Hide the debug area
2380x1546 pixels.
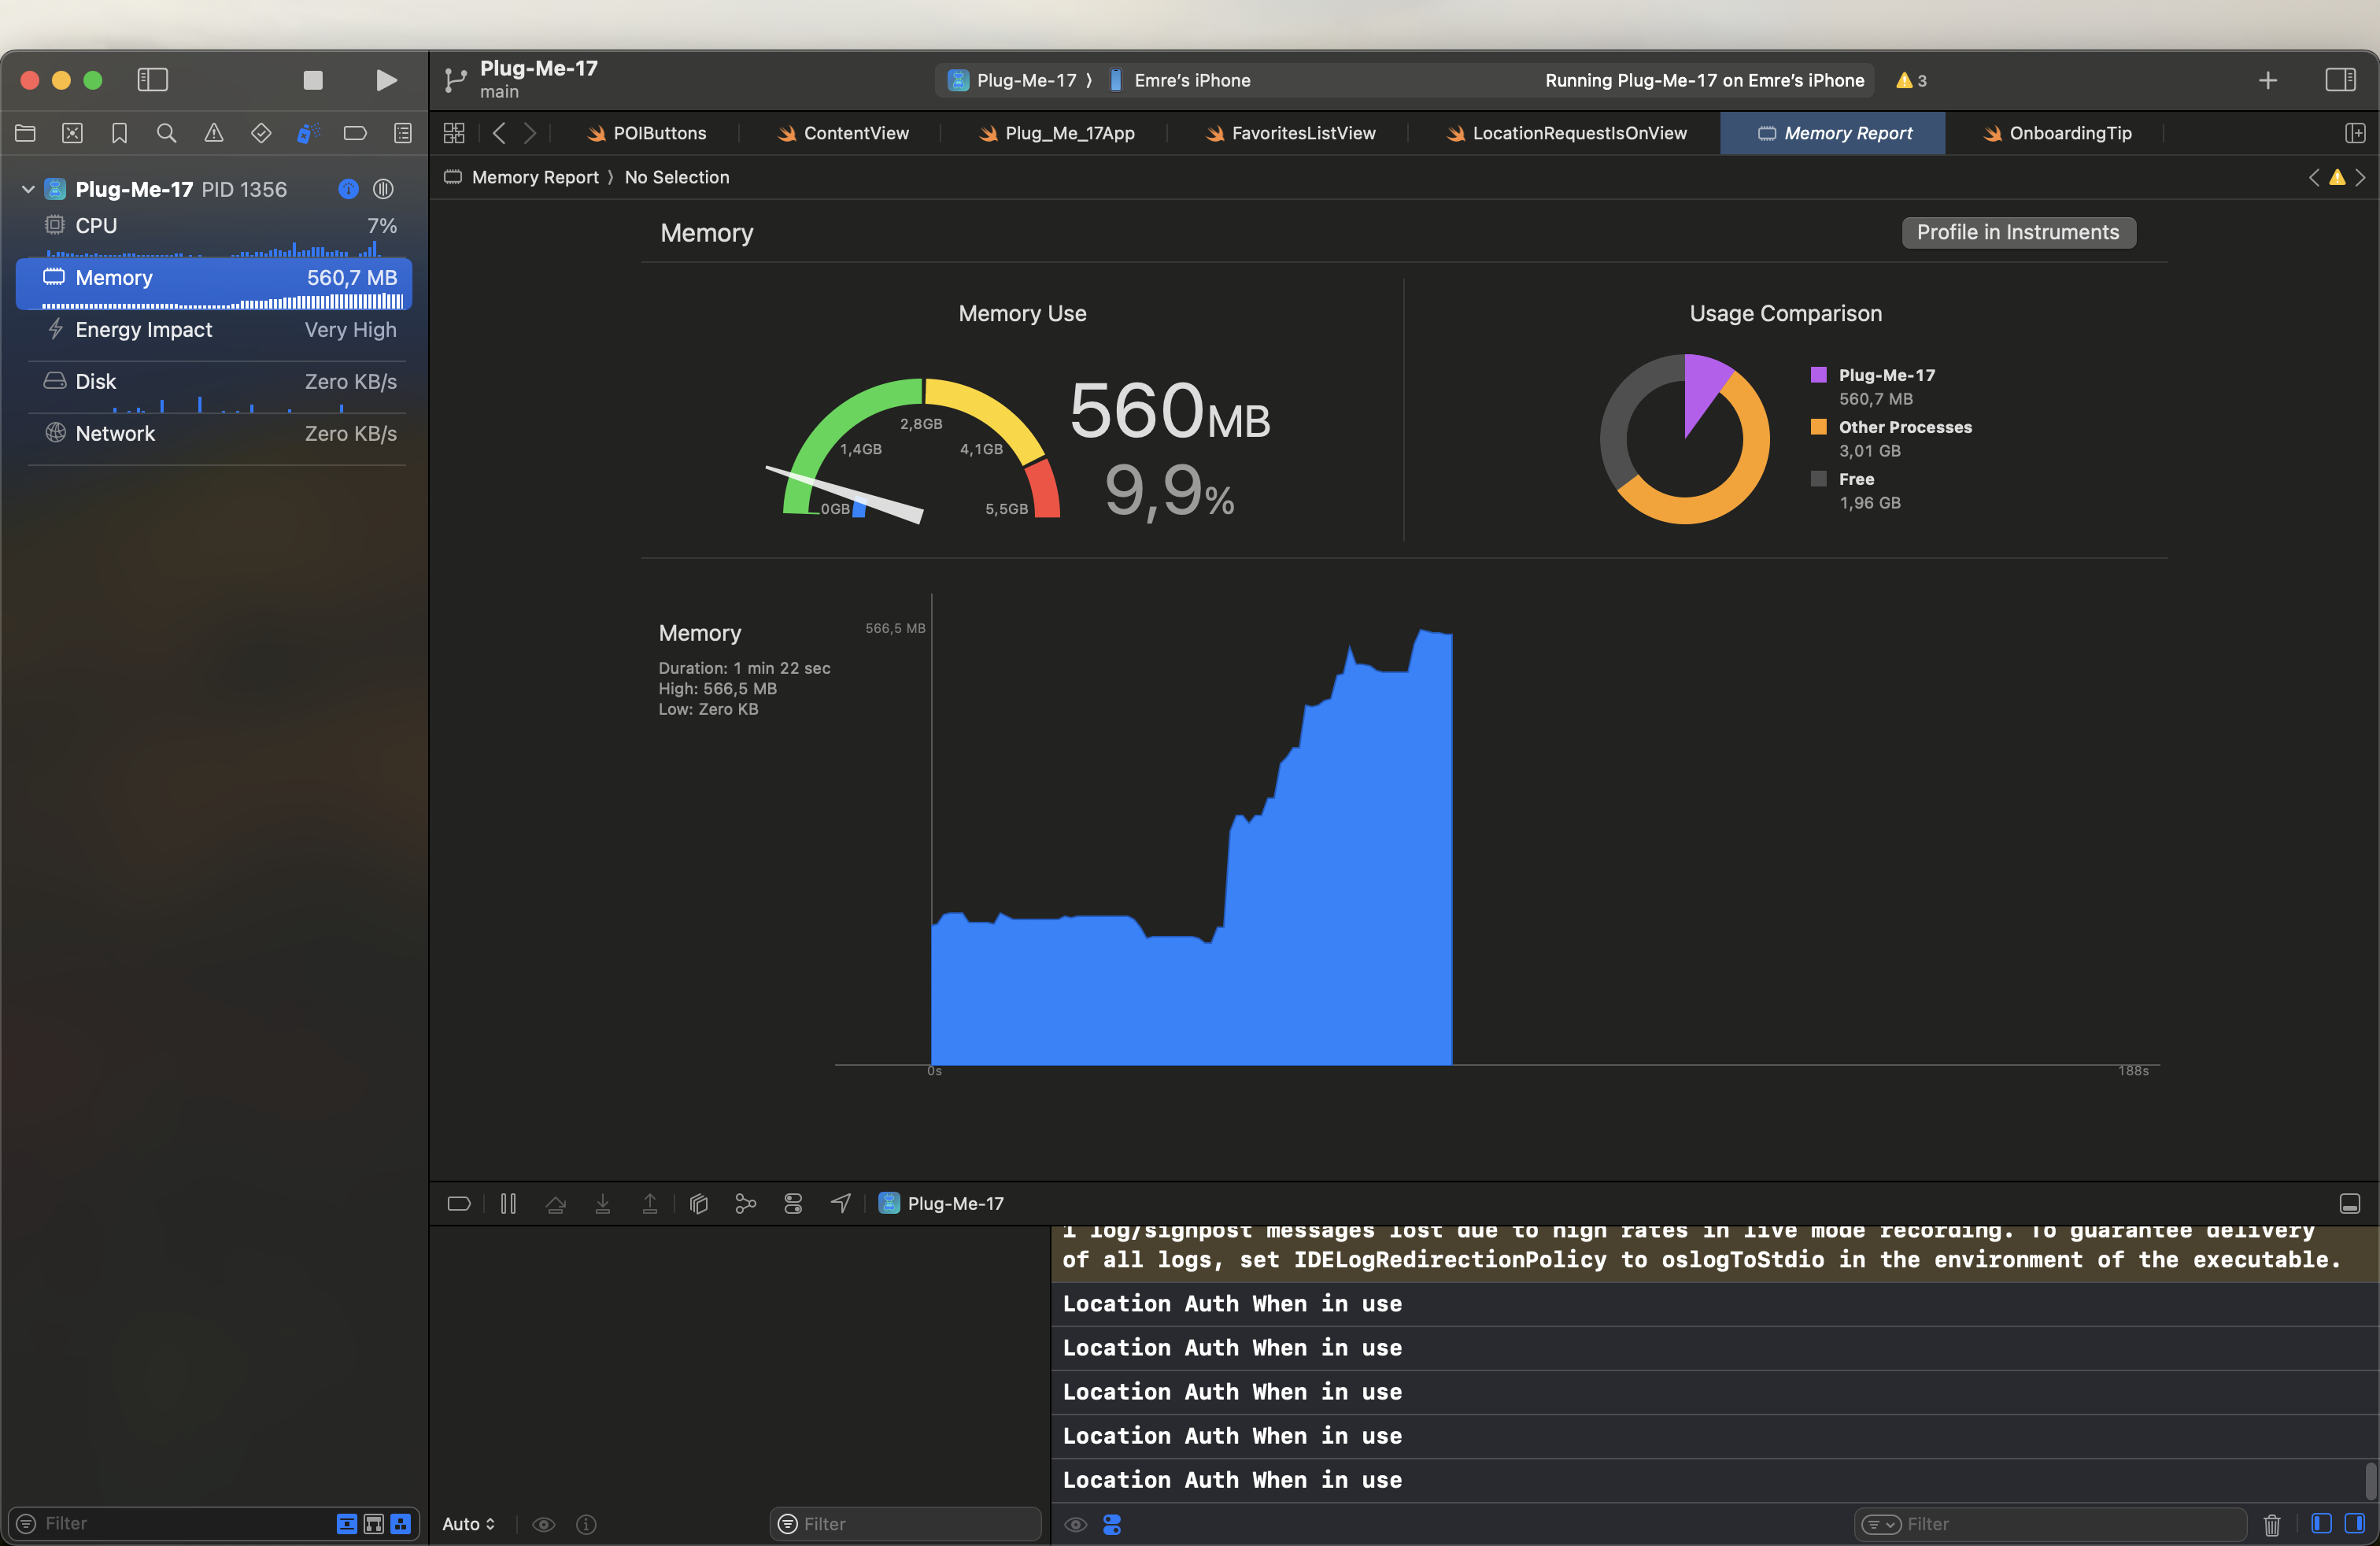click(2350, 1203)
